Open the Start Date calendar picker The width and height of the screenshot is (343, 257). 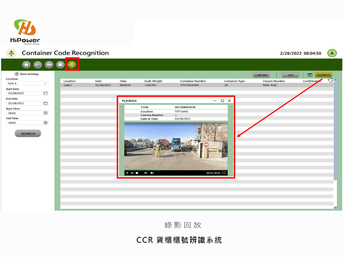[45, 93]
